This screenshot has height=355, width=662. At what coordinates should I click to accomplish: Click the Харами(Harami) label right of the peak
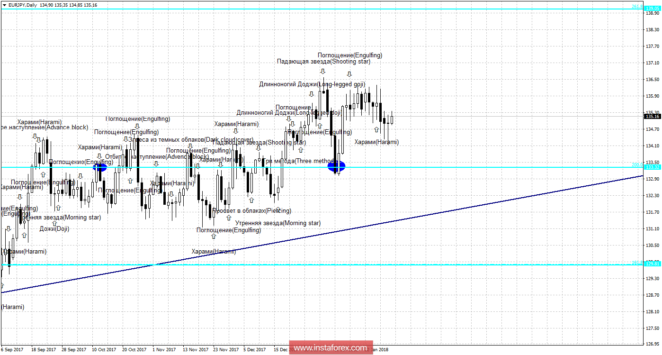376,142
